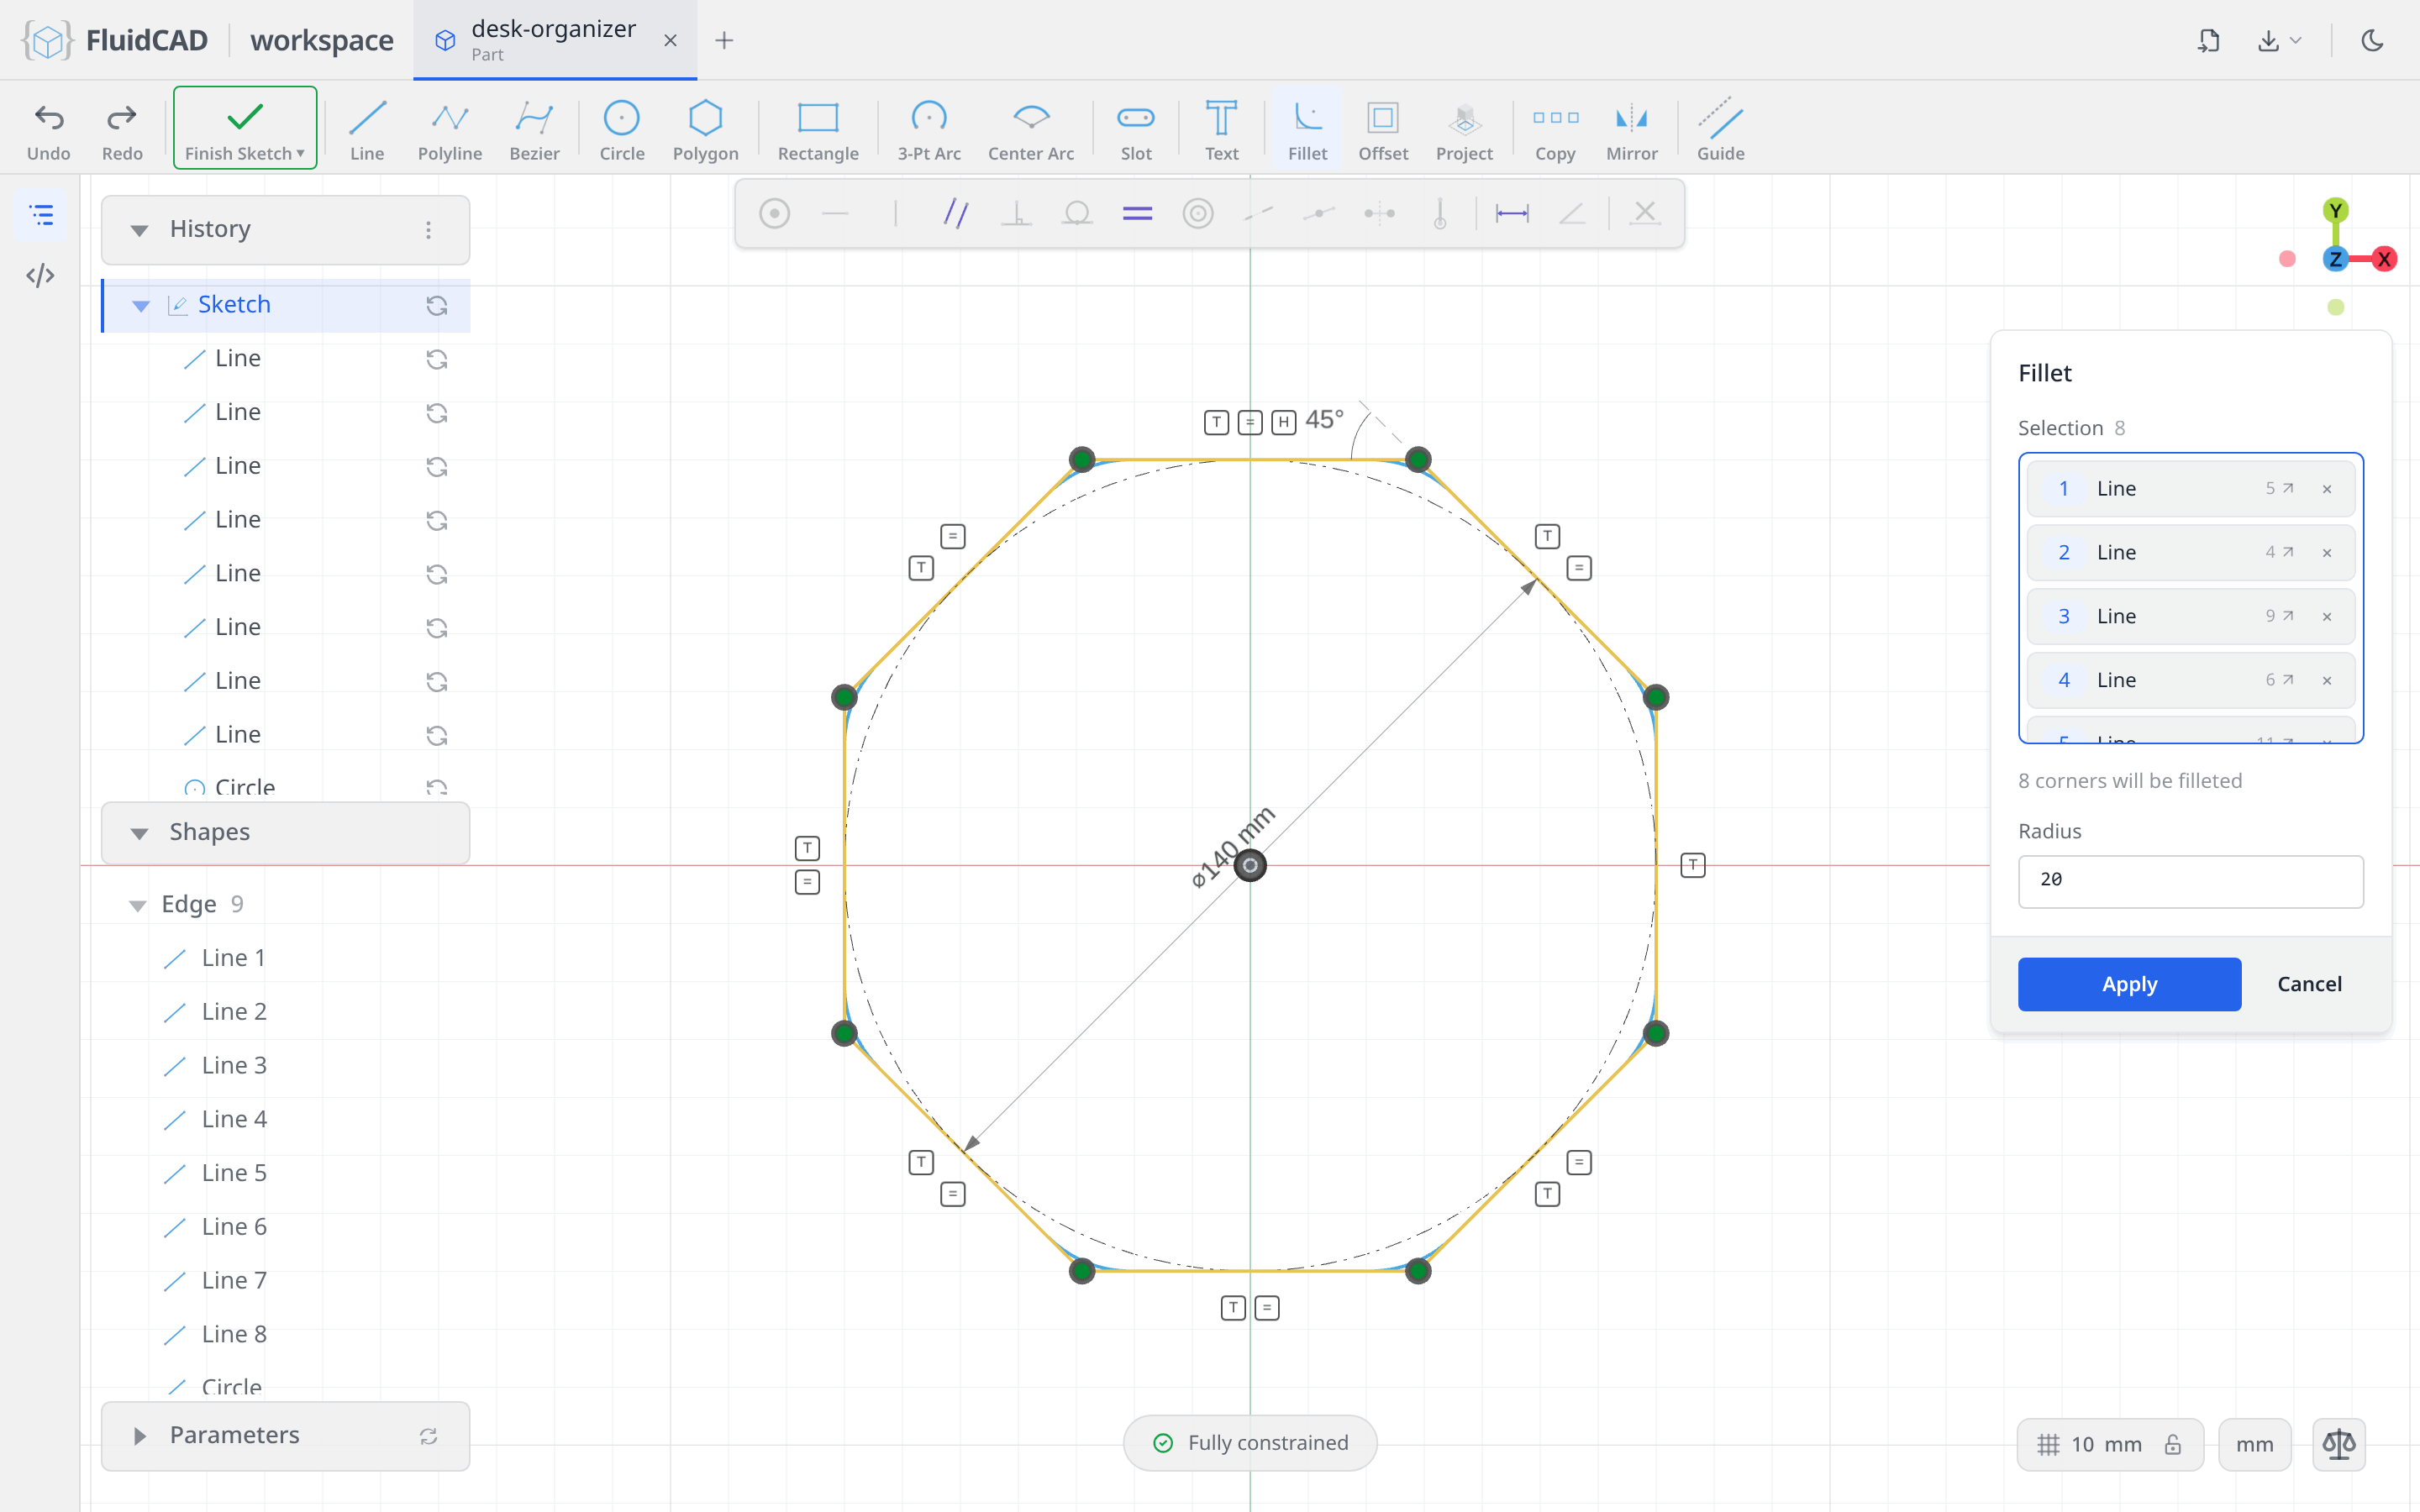Screen dimensions: 2420x1512
Task: Expand the Parameters panel
Action: [x=139, y=1436]
